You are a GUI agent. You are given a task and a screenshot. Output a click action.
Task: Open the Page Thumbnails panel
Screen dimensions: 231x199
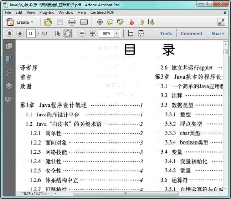tap(9, 46)
